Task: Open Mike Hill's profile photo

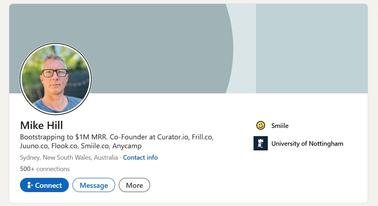Action: pyautogui.click(x=55, y=78)
